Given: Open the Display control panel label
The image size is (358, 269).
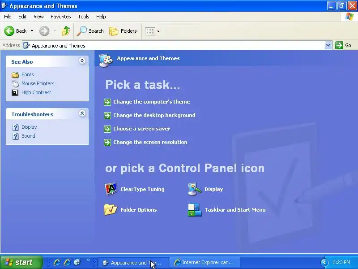Looking at the screenshot, I should pyautogui.click(x=214, y=189).
